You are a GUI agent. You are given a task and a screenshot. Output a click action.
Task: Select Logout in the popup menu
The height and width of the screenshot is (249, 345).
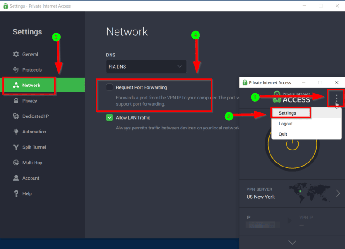[x=286, y=124]
